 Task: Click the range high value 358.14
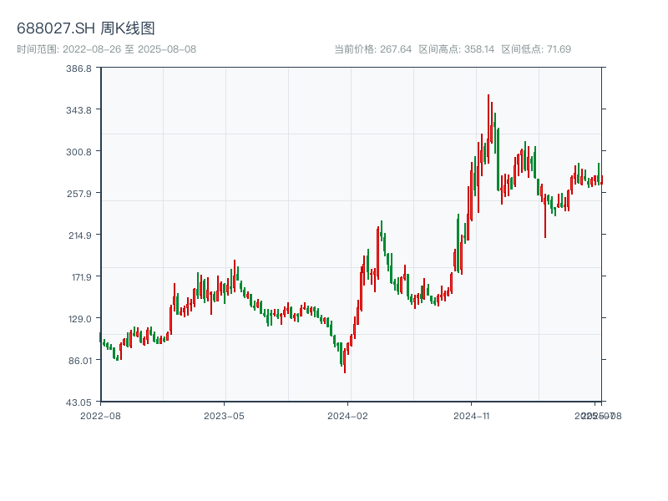pyautogui.click(x=479, y=49)
